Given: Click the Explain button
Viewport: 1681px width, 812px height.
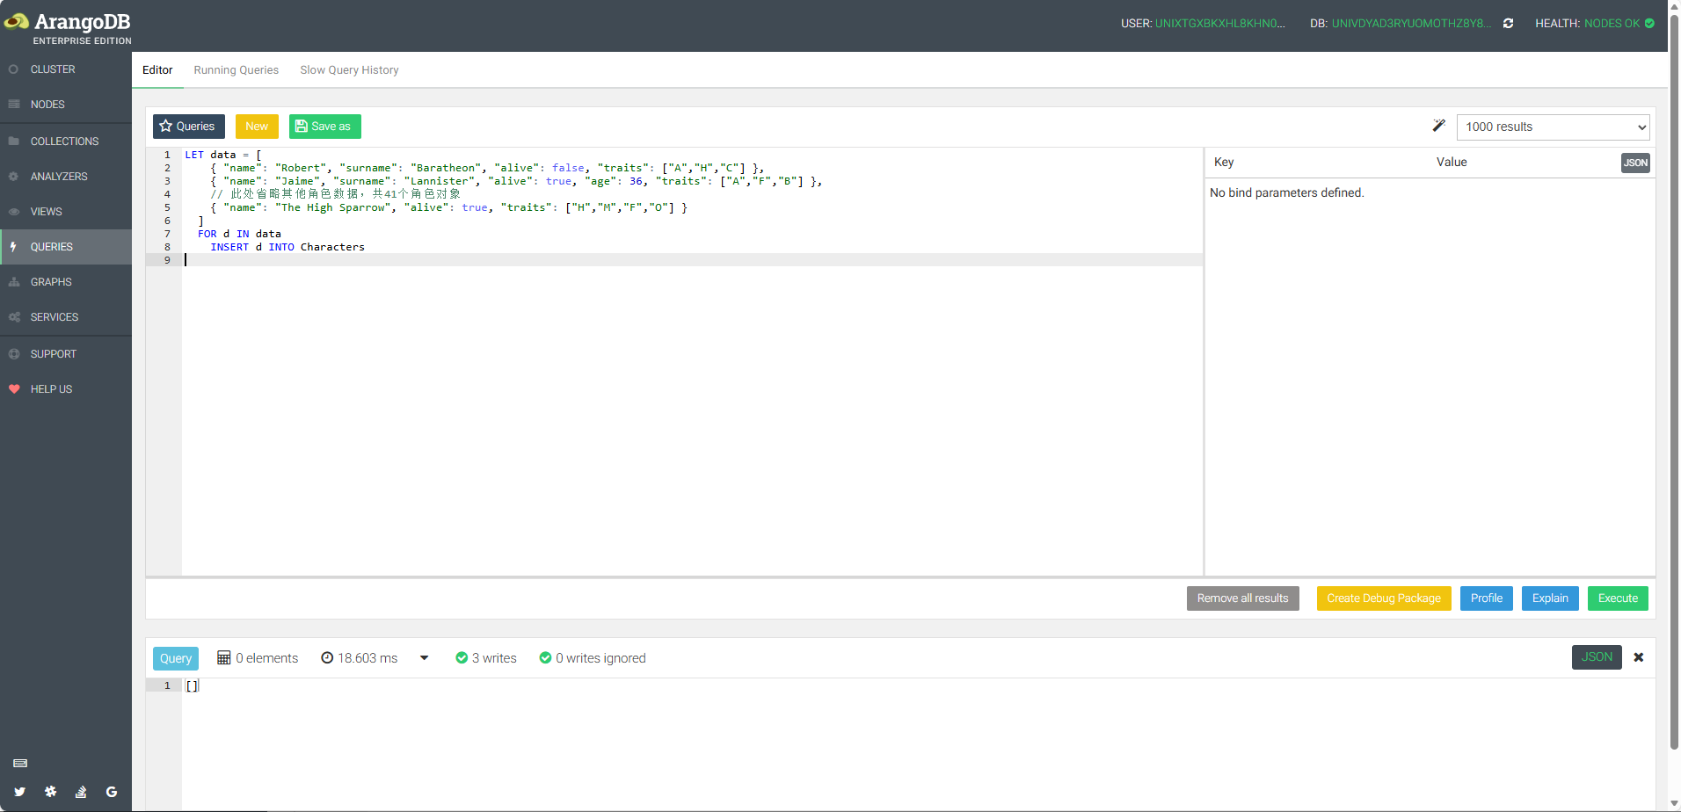Looking at the screenshot, I should coord(1550,598).
